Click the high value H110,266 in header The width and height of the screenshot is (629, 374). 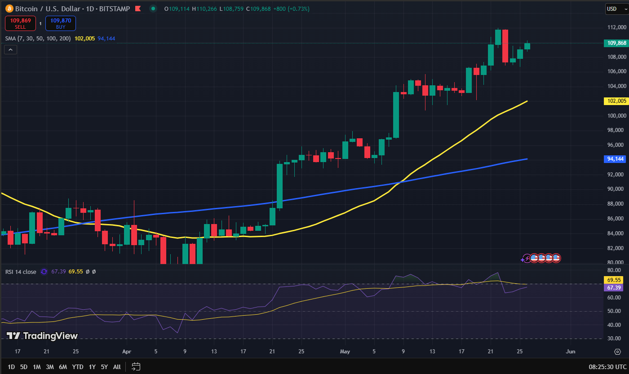(x=204, y=9)
